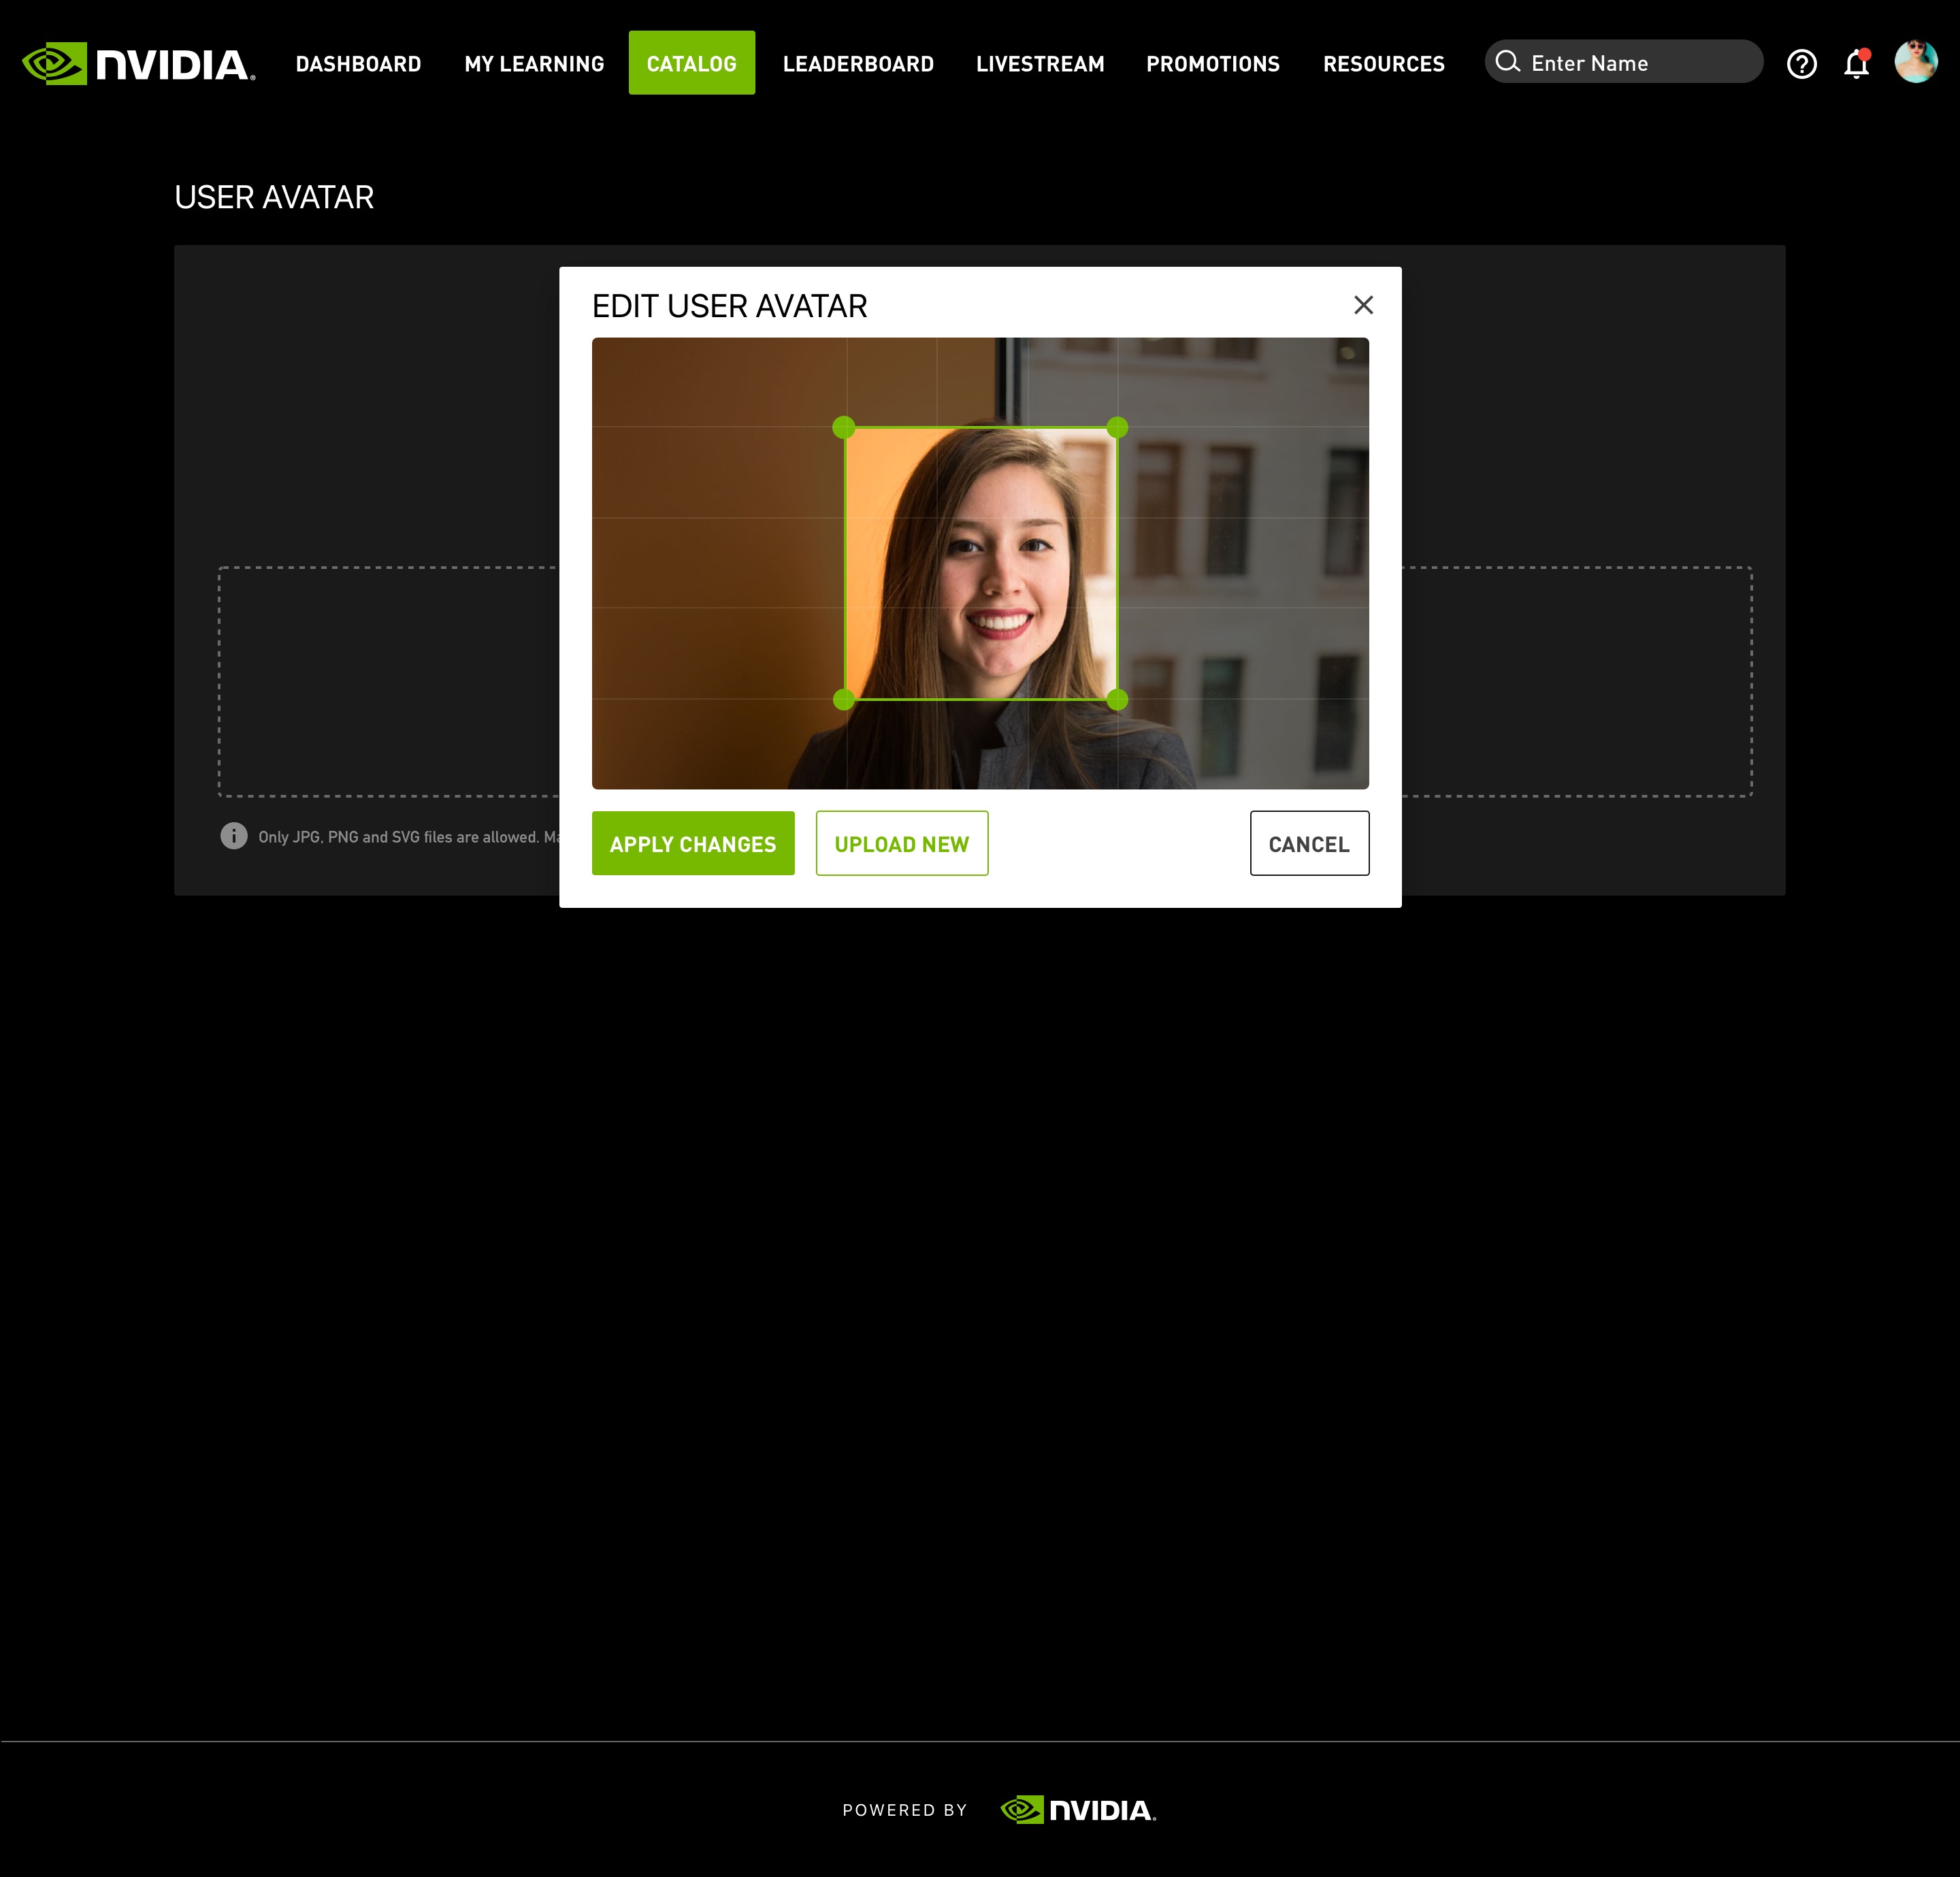Grab the bottom-left crop handle
1960x1877 pixels.
pos(844,700)
